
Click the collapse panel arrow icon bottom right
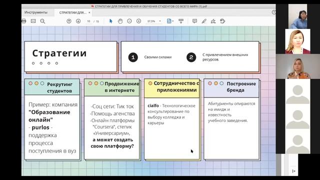click(x=293, y=171)
